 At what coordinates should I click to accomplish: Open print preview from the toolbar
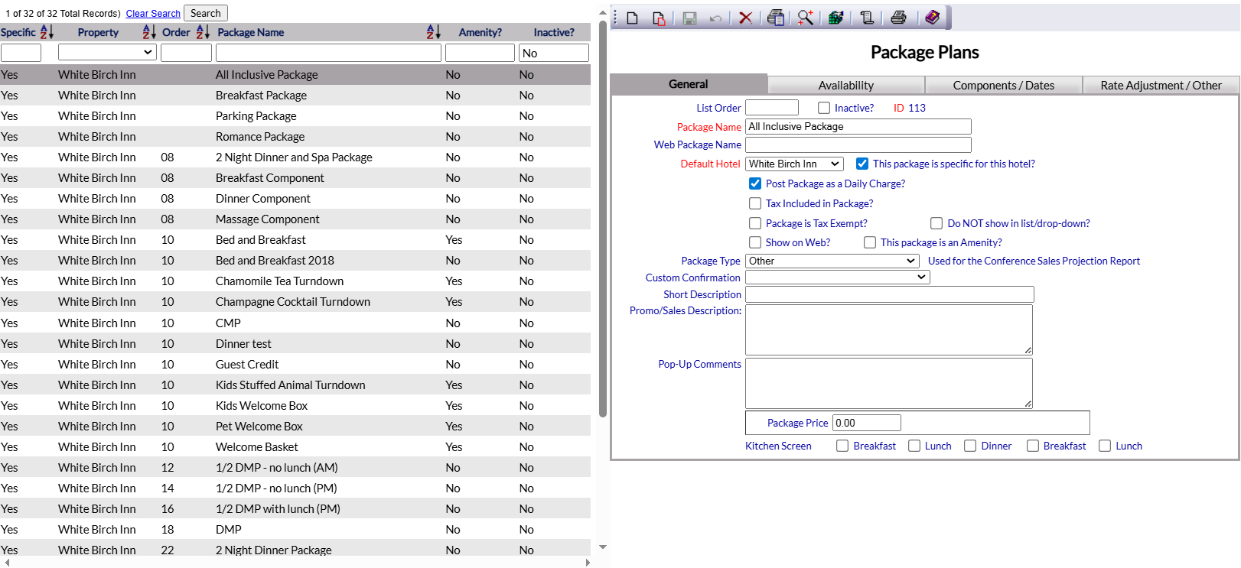776,18
